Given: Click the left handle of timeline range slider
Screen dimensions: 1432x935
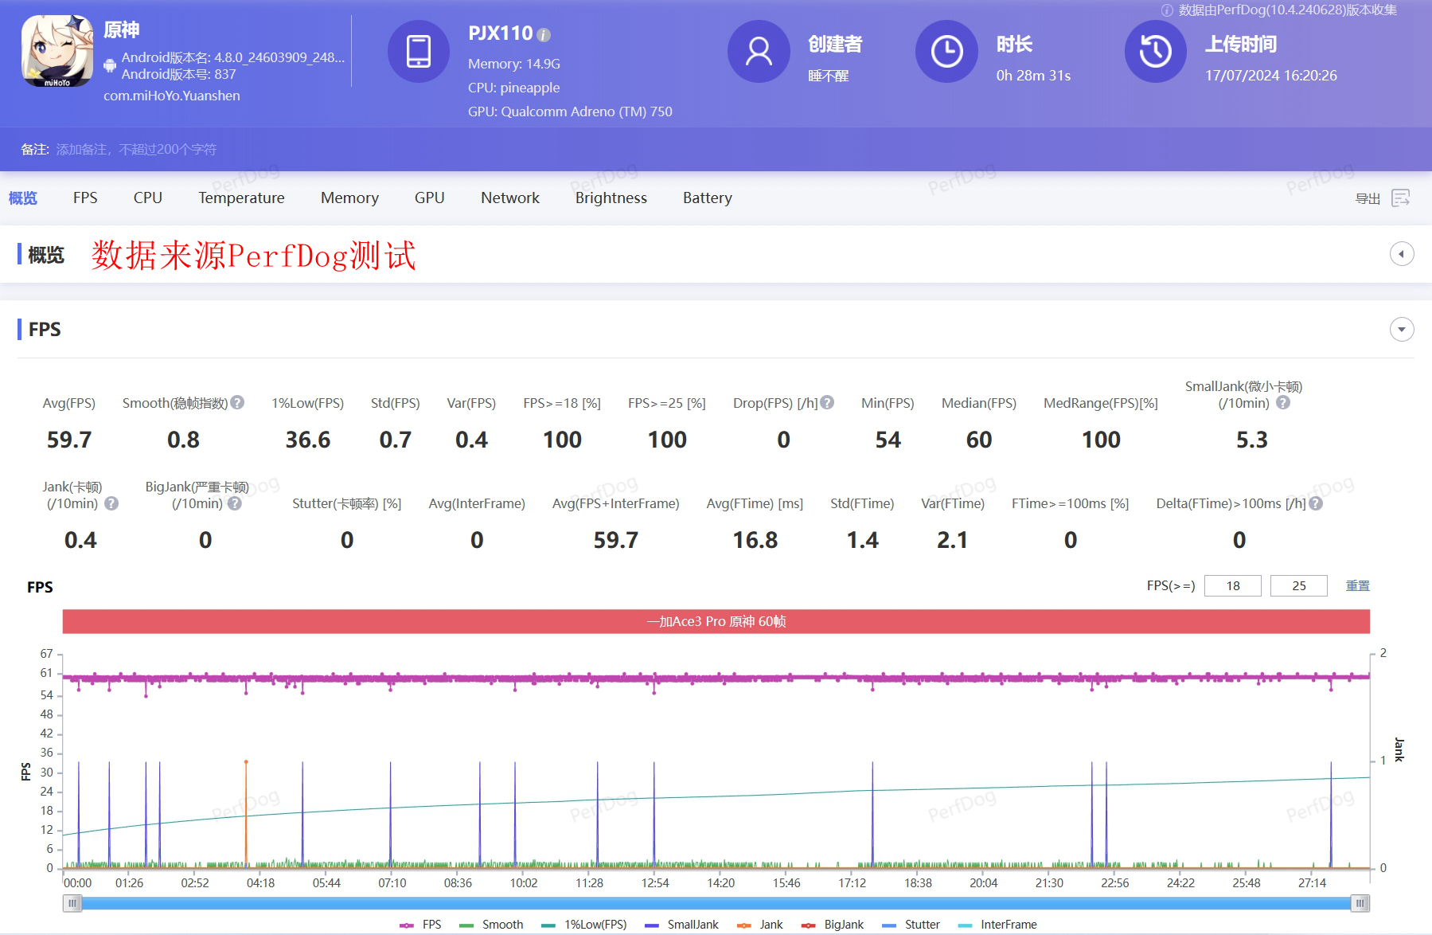Looking at the screenshot, I should click(72, 903).
